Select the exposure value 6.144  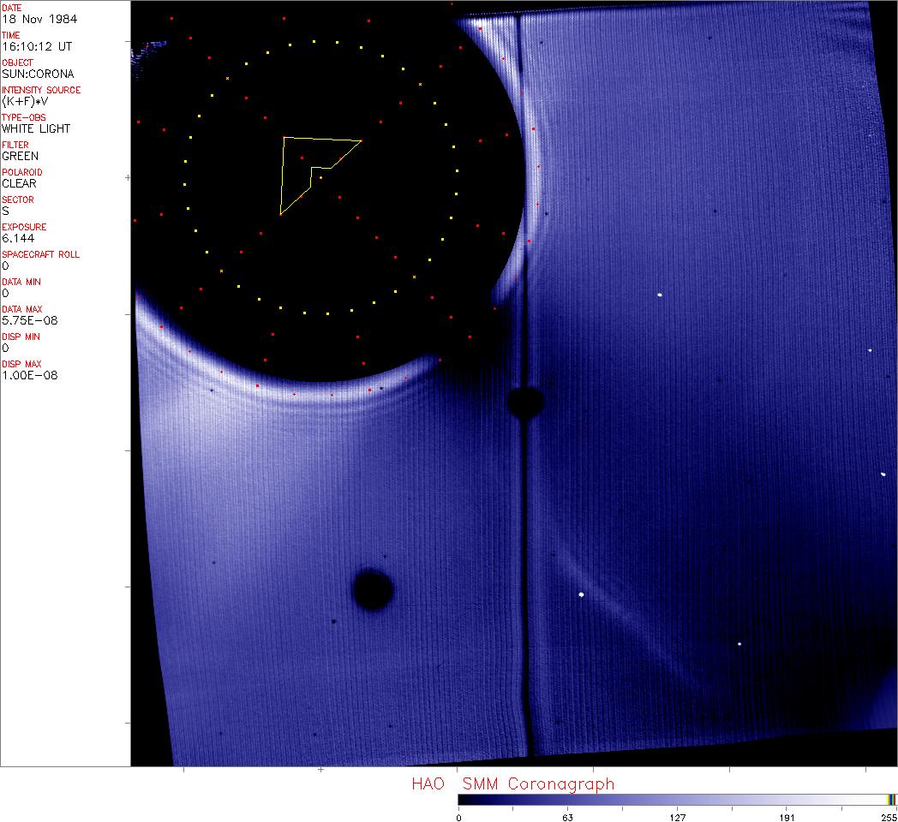[16, 238]
